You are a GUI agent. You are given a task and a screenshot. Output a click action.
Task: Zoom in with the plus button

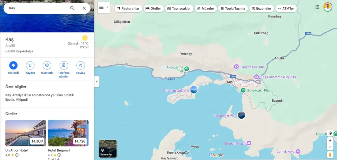coord(330,141)
